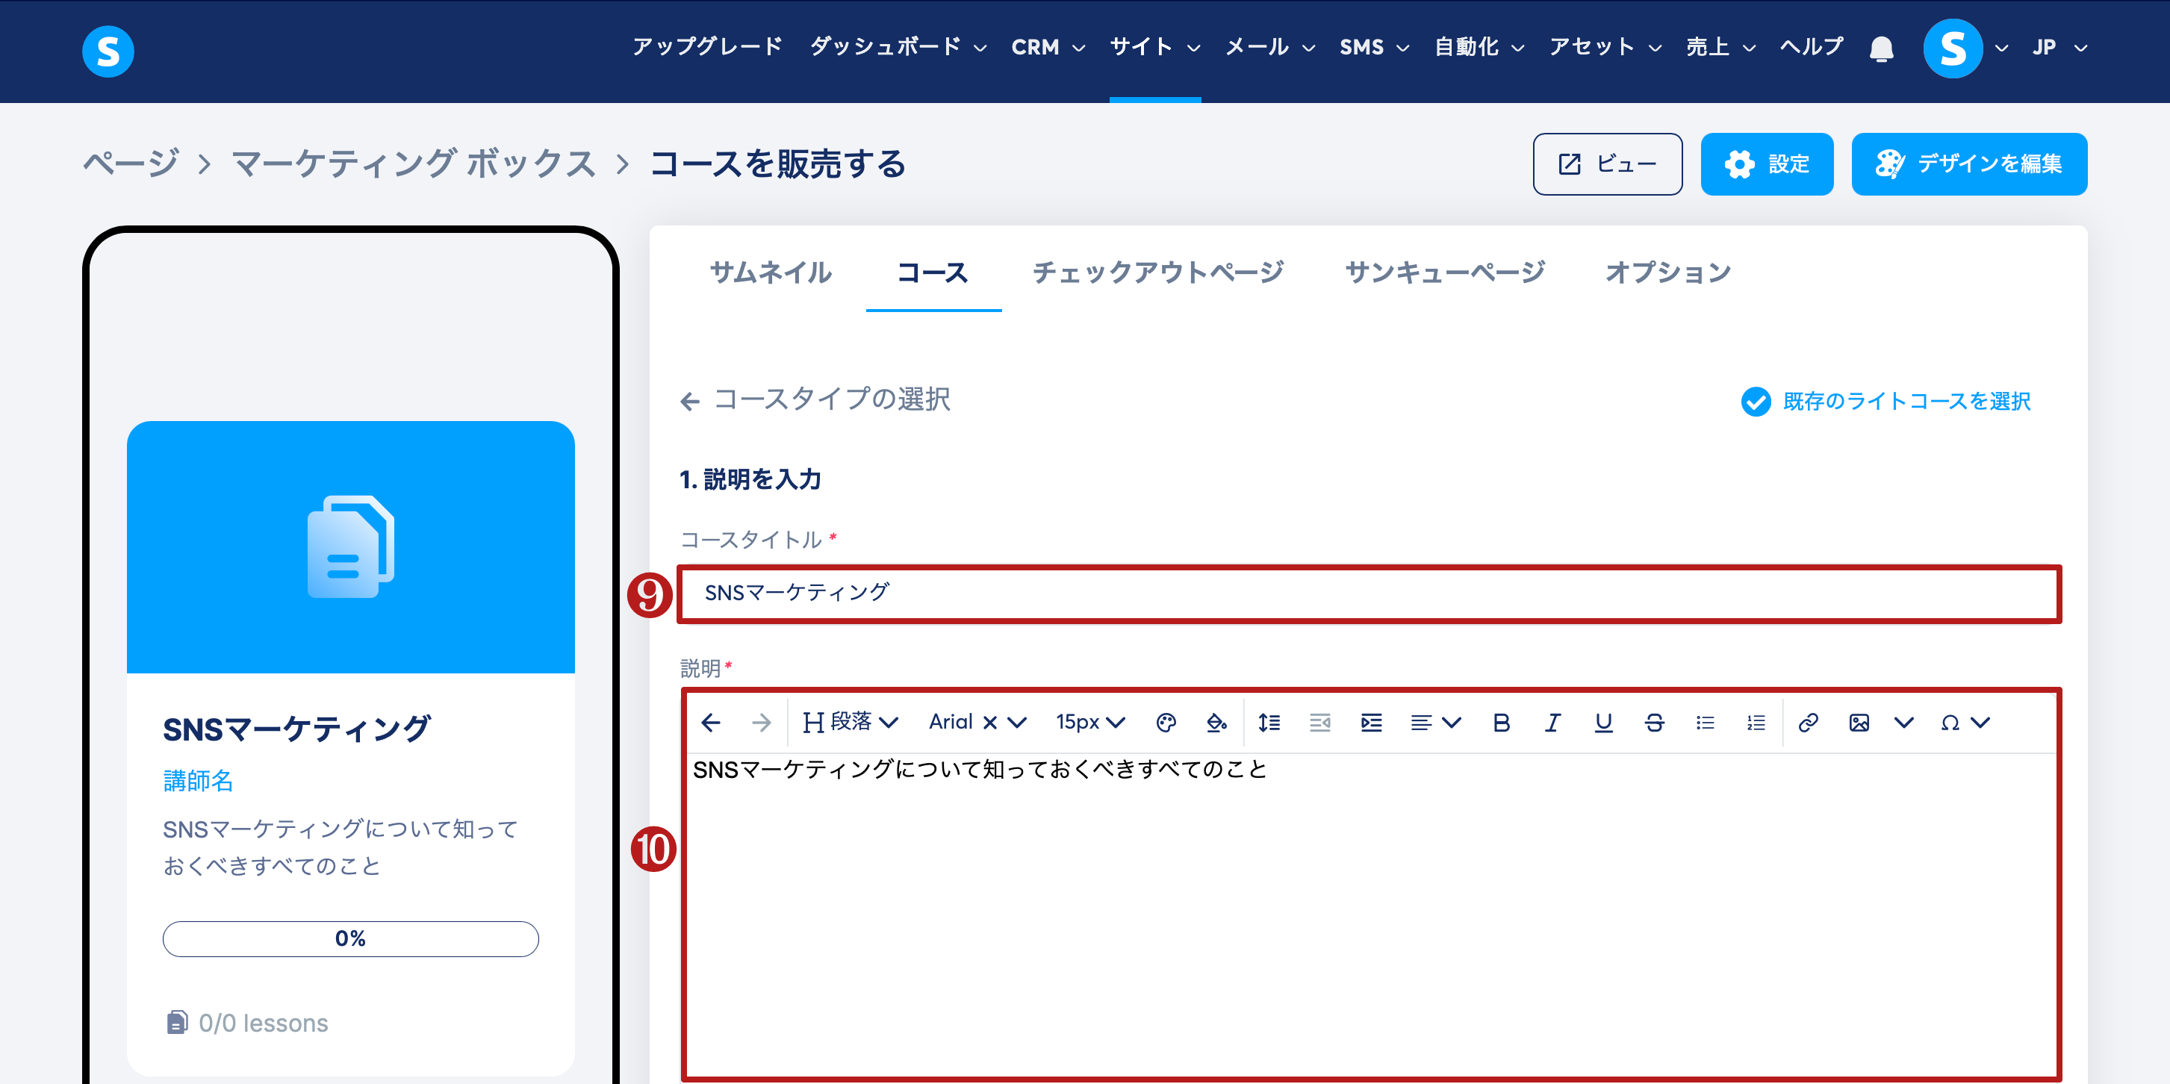This screenshot has height=1084, width=2170.
Task: Click the デザインを編集 button
Action: [x=1968, y=164]
